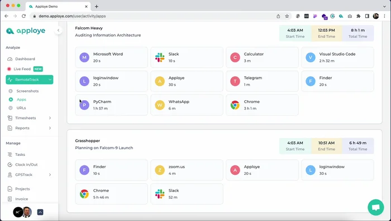Reload the page in browser
Viewport: 391px width, 221px height.
click(x=23, y=16)
